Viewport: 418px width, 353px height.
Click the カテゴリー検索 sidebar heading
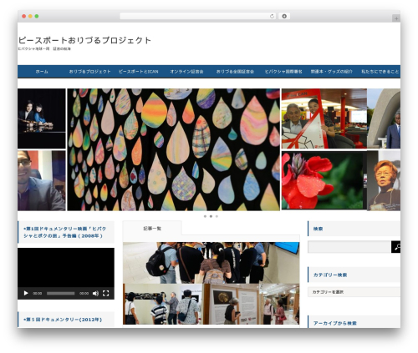[x=330, y=275]
